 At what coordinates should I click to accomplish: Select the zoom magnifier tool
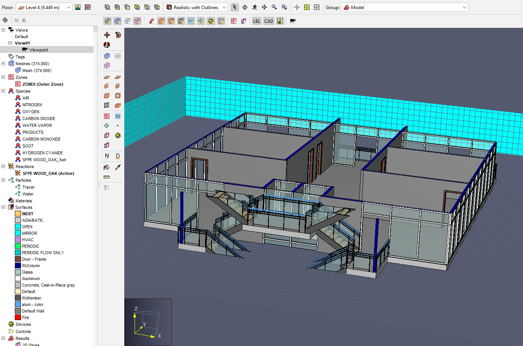coord(274,7)
